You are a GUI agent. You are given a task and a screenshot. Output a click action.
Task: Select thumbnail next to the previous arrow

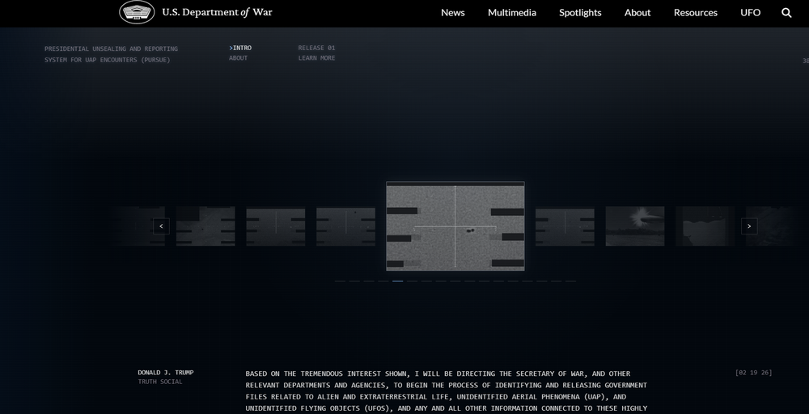click(x=205, y=226)
